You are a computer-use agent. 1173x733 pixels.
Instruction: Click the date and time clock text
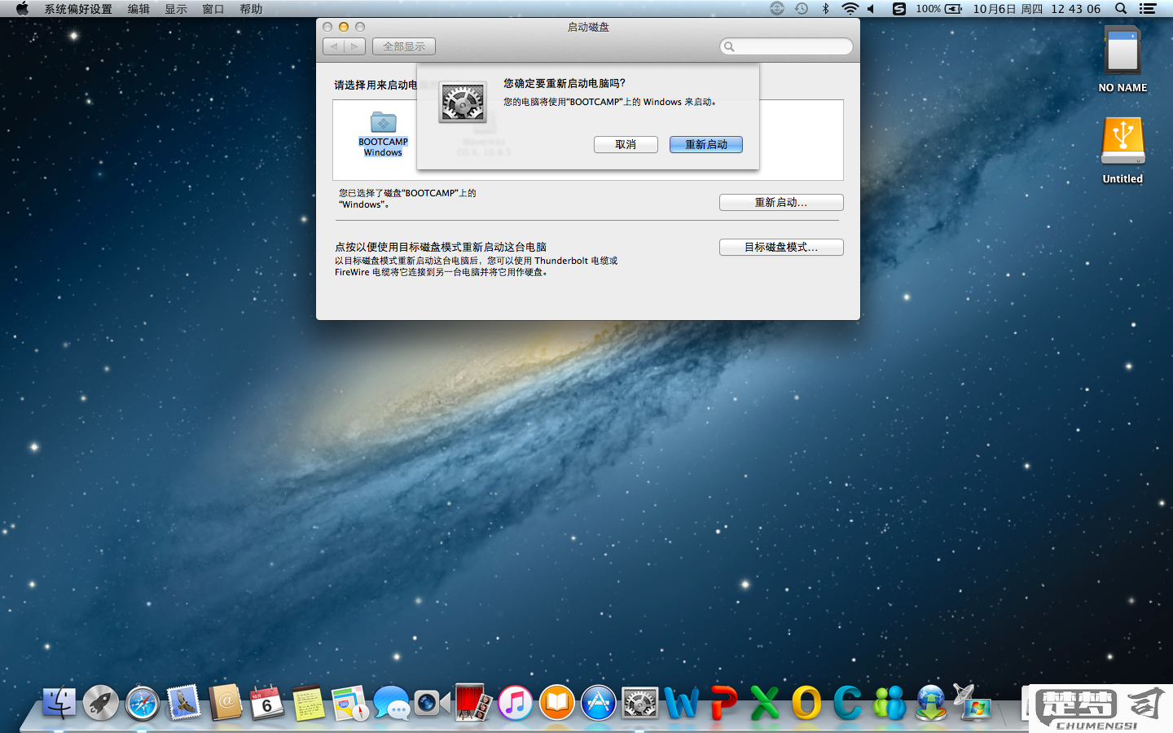1037,9
